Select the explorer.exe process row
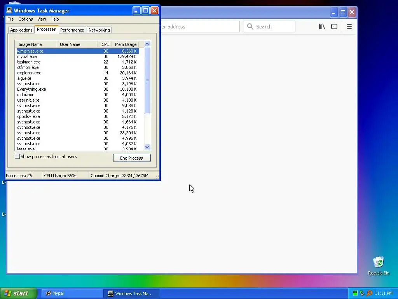 pos(77,73)
